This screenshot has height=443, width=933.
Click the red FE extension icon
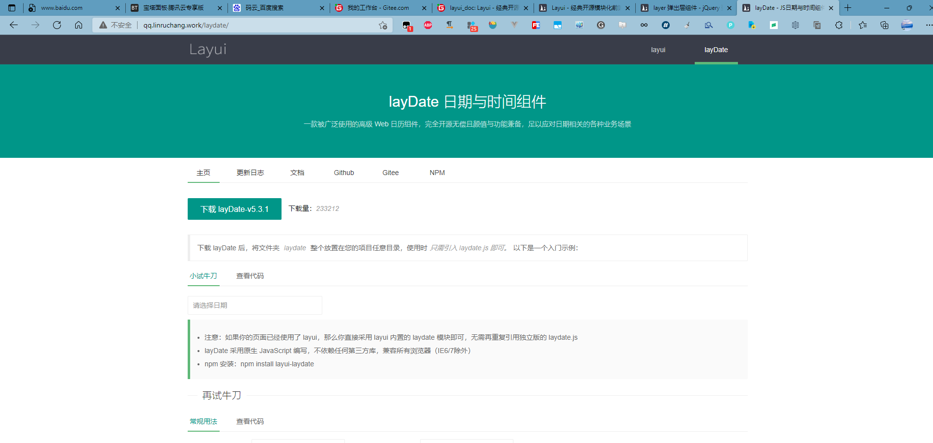[x=536, y=25]
